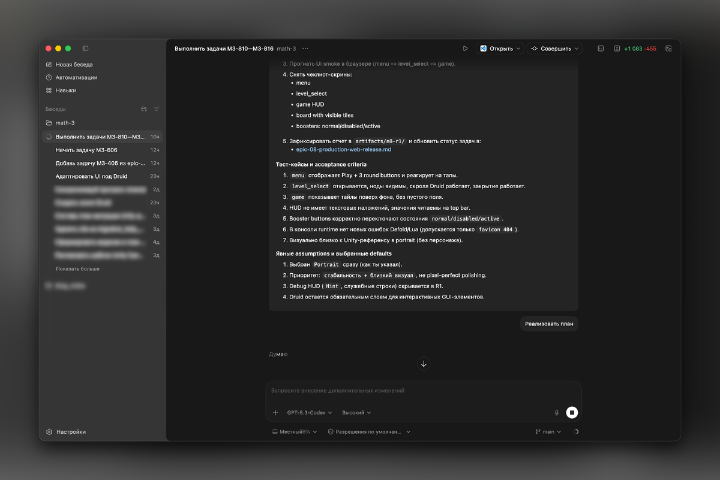Open Разрешения по умолчанию dropdown
The height and width of the screenshot is (480, 720).
(369, 431)
